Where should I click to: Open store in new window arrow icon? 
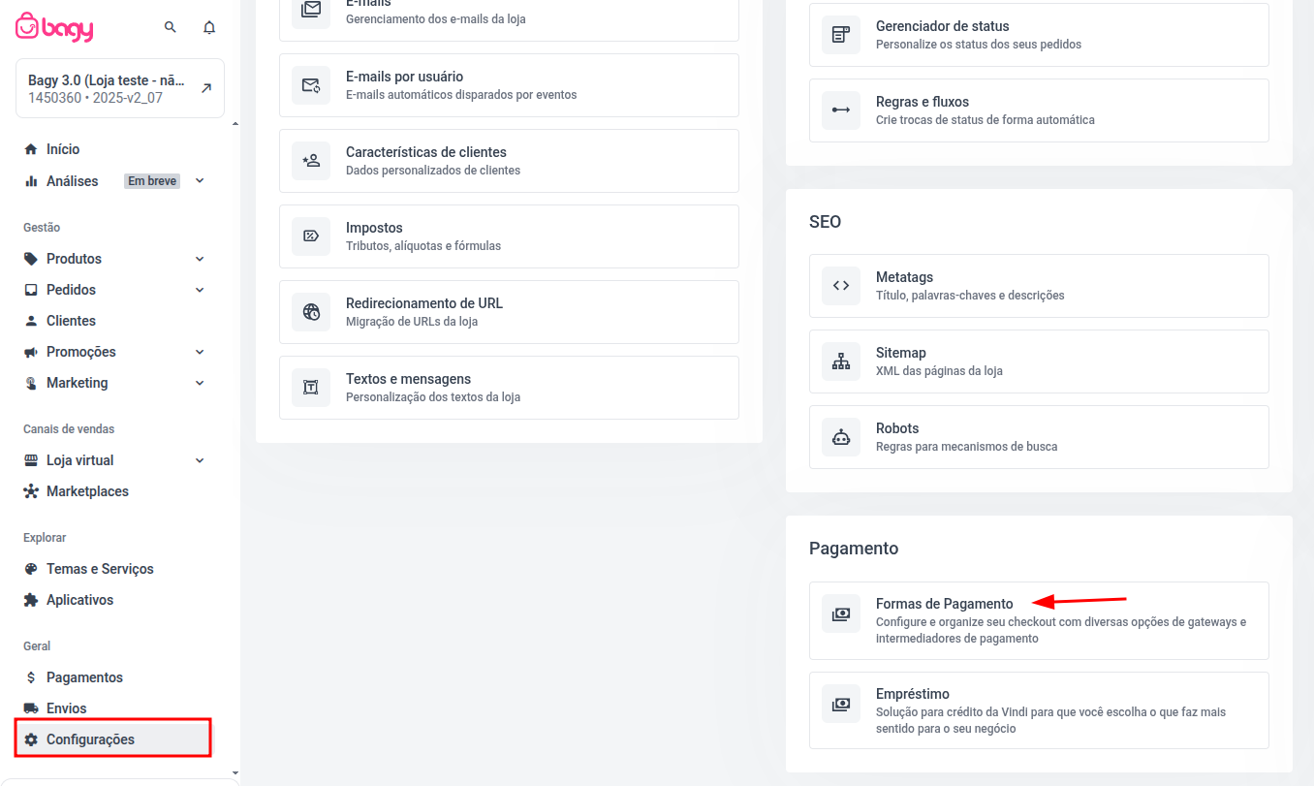205,88
